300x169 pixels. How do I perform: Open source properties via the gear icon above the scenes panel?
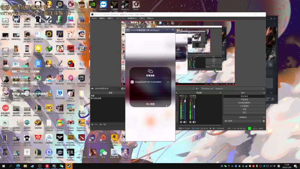click(122, 89)
